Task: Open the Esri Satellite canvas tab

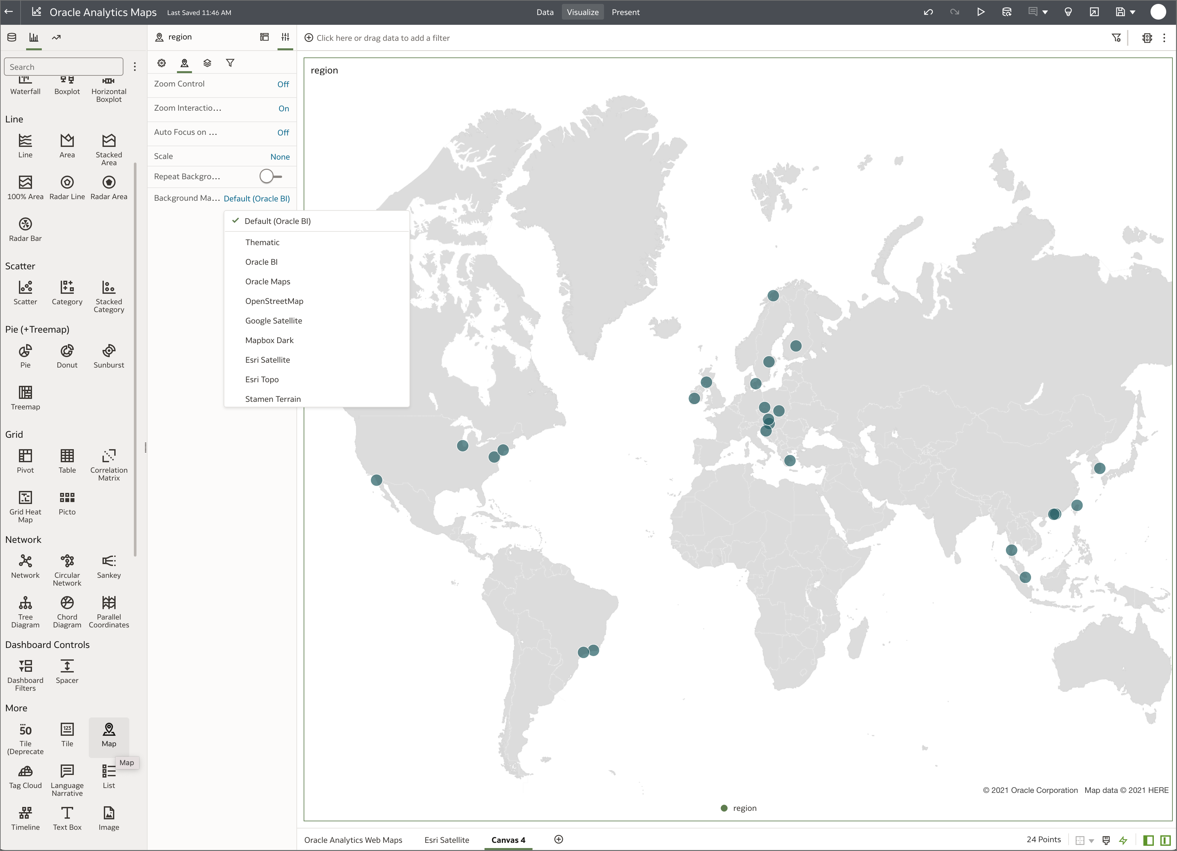Action: pyautogui.click(x=446, y=839)
